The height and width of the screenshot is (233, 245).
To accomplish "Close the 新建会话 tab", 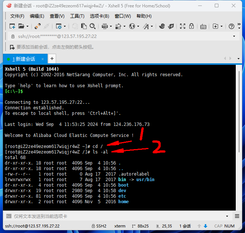I will pos(42,59).
